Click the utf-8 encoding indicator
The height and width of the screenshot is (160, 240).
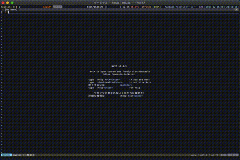204,155
